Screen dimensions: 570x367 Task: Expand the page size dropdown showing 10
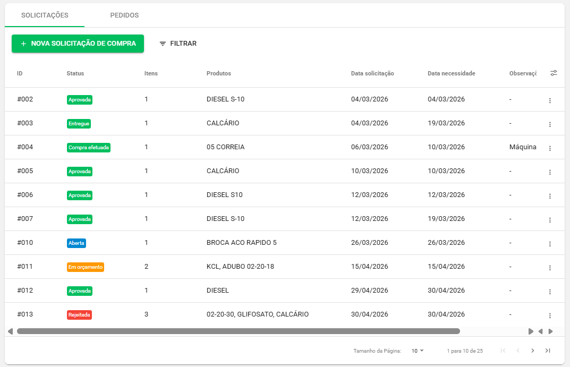418,351
